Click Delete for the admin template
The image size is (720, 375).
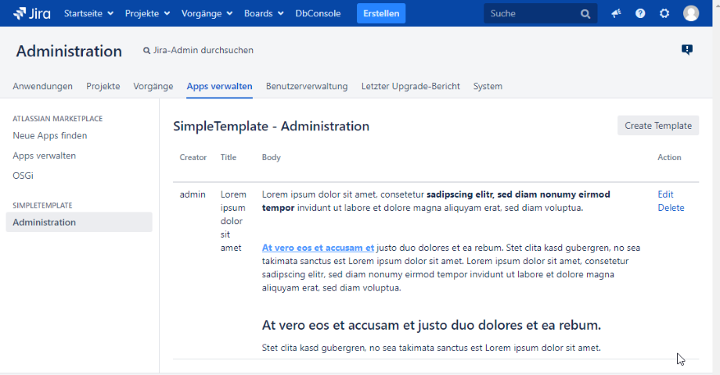[671, 208]
